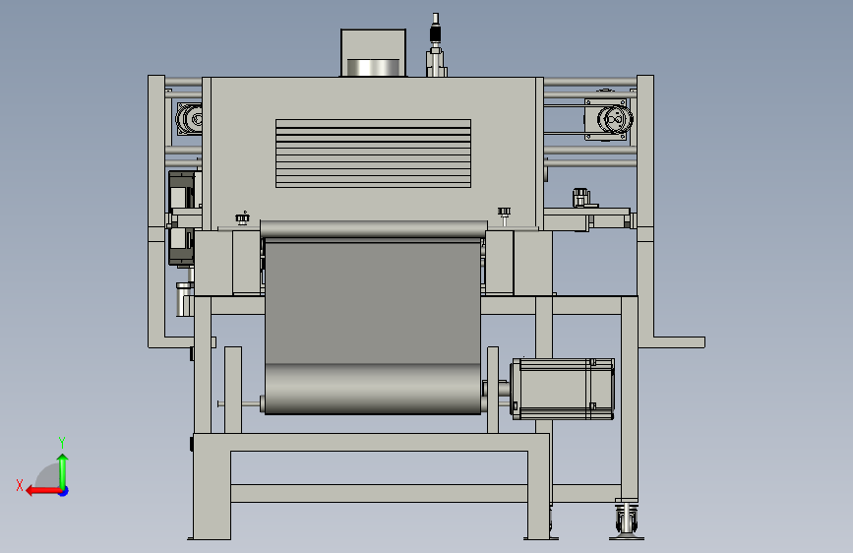The image size is (853, 553).
Task: Select the right adjustment knob on housing
Action: pos(504,215)
